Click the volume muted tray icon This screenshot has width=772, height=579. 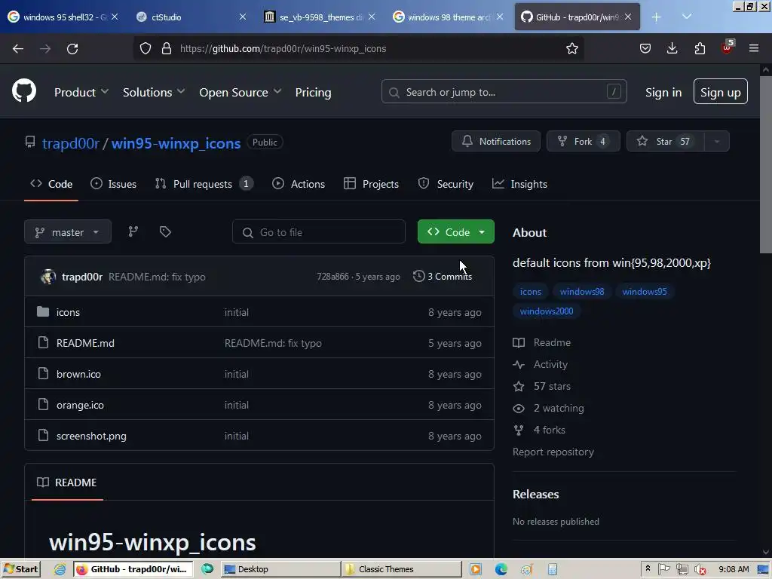click(x=700, y=570)
